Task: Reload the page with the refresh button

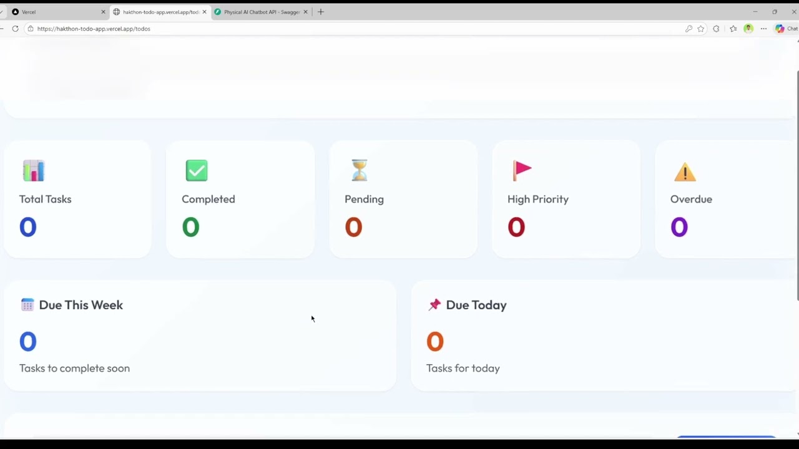Action: (15, 29)
